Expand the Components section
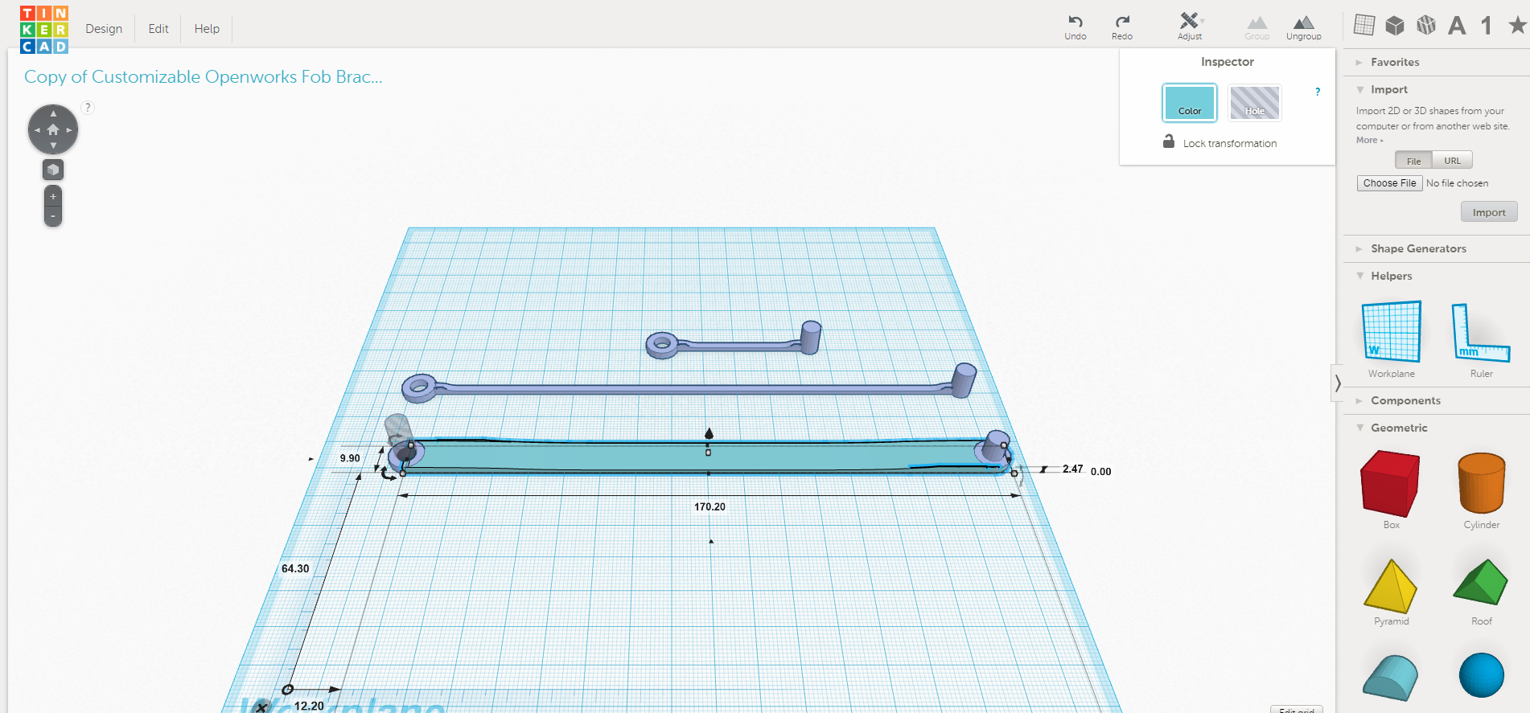 pyautogui.click(x=1405, y=400)
